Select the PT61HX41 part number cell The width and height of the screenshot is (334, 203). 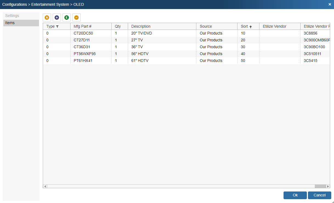(x=83, y=61)
